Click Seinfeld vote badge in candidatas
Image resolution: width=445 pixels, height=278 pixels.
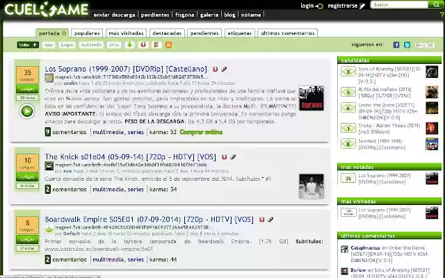[348, 144]
